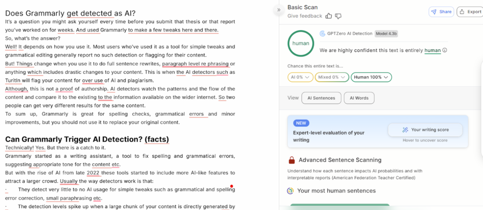Click the Hover to uncover score text
Screen dimensions: 483x210
pyautogui.click(x=425, y=140)
